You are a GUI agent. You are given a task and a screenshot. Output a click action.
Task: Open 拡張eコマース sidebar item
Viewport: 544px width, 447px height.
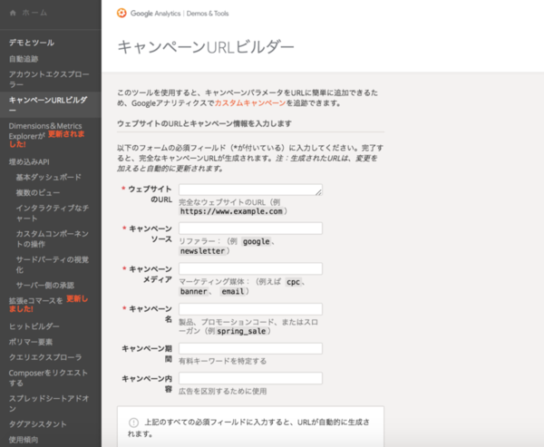pos(49,304)
